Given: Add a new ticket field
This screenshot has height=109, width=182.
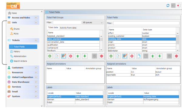Looking at the screenshot, I should (x=111, y=56).
